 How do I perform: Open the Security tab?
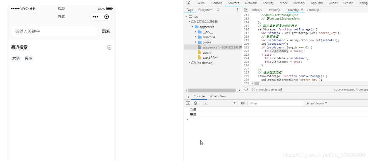(268, 3)
